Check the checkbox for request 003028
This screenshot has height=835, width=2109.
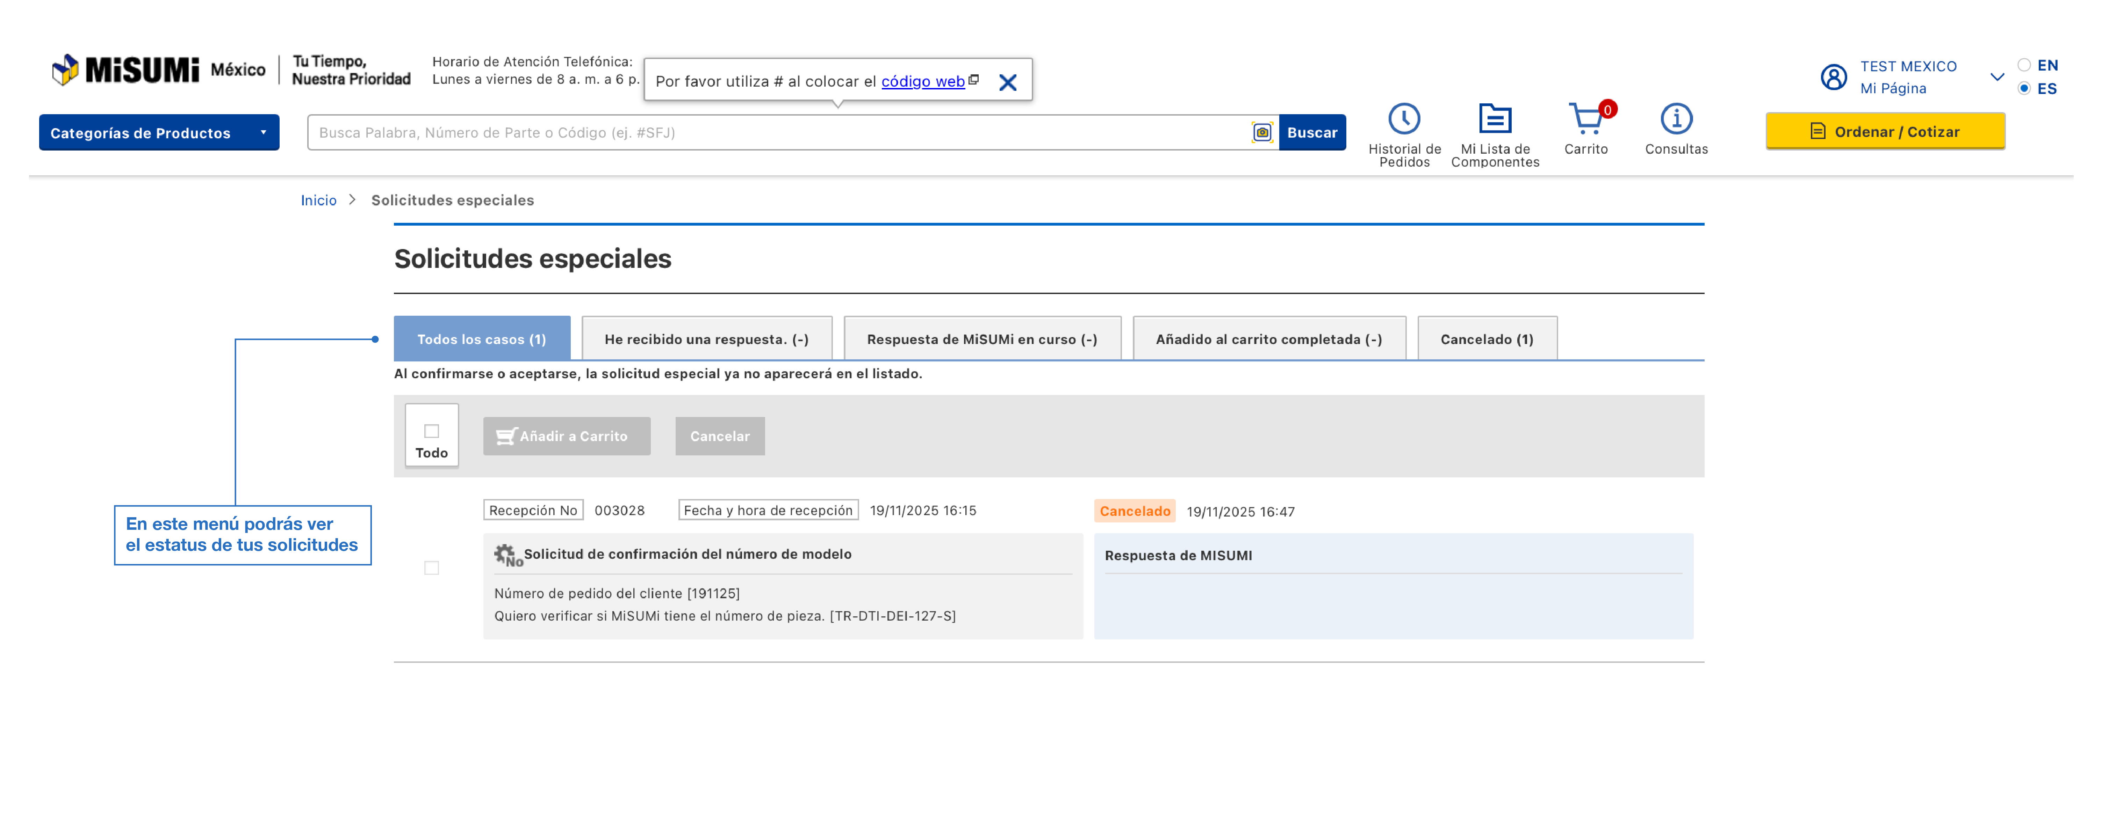(431, 567)
